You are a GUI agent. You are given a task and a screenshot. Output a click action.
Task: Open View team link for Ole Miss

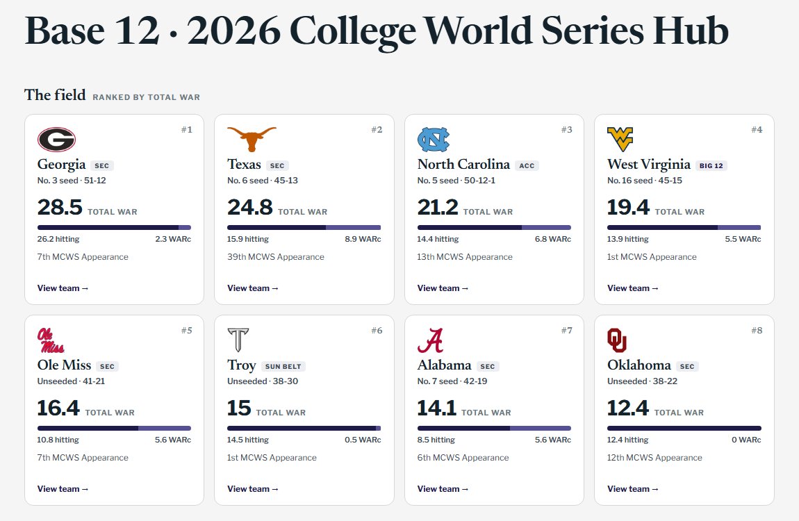[x=63, y=489]
